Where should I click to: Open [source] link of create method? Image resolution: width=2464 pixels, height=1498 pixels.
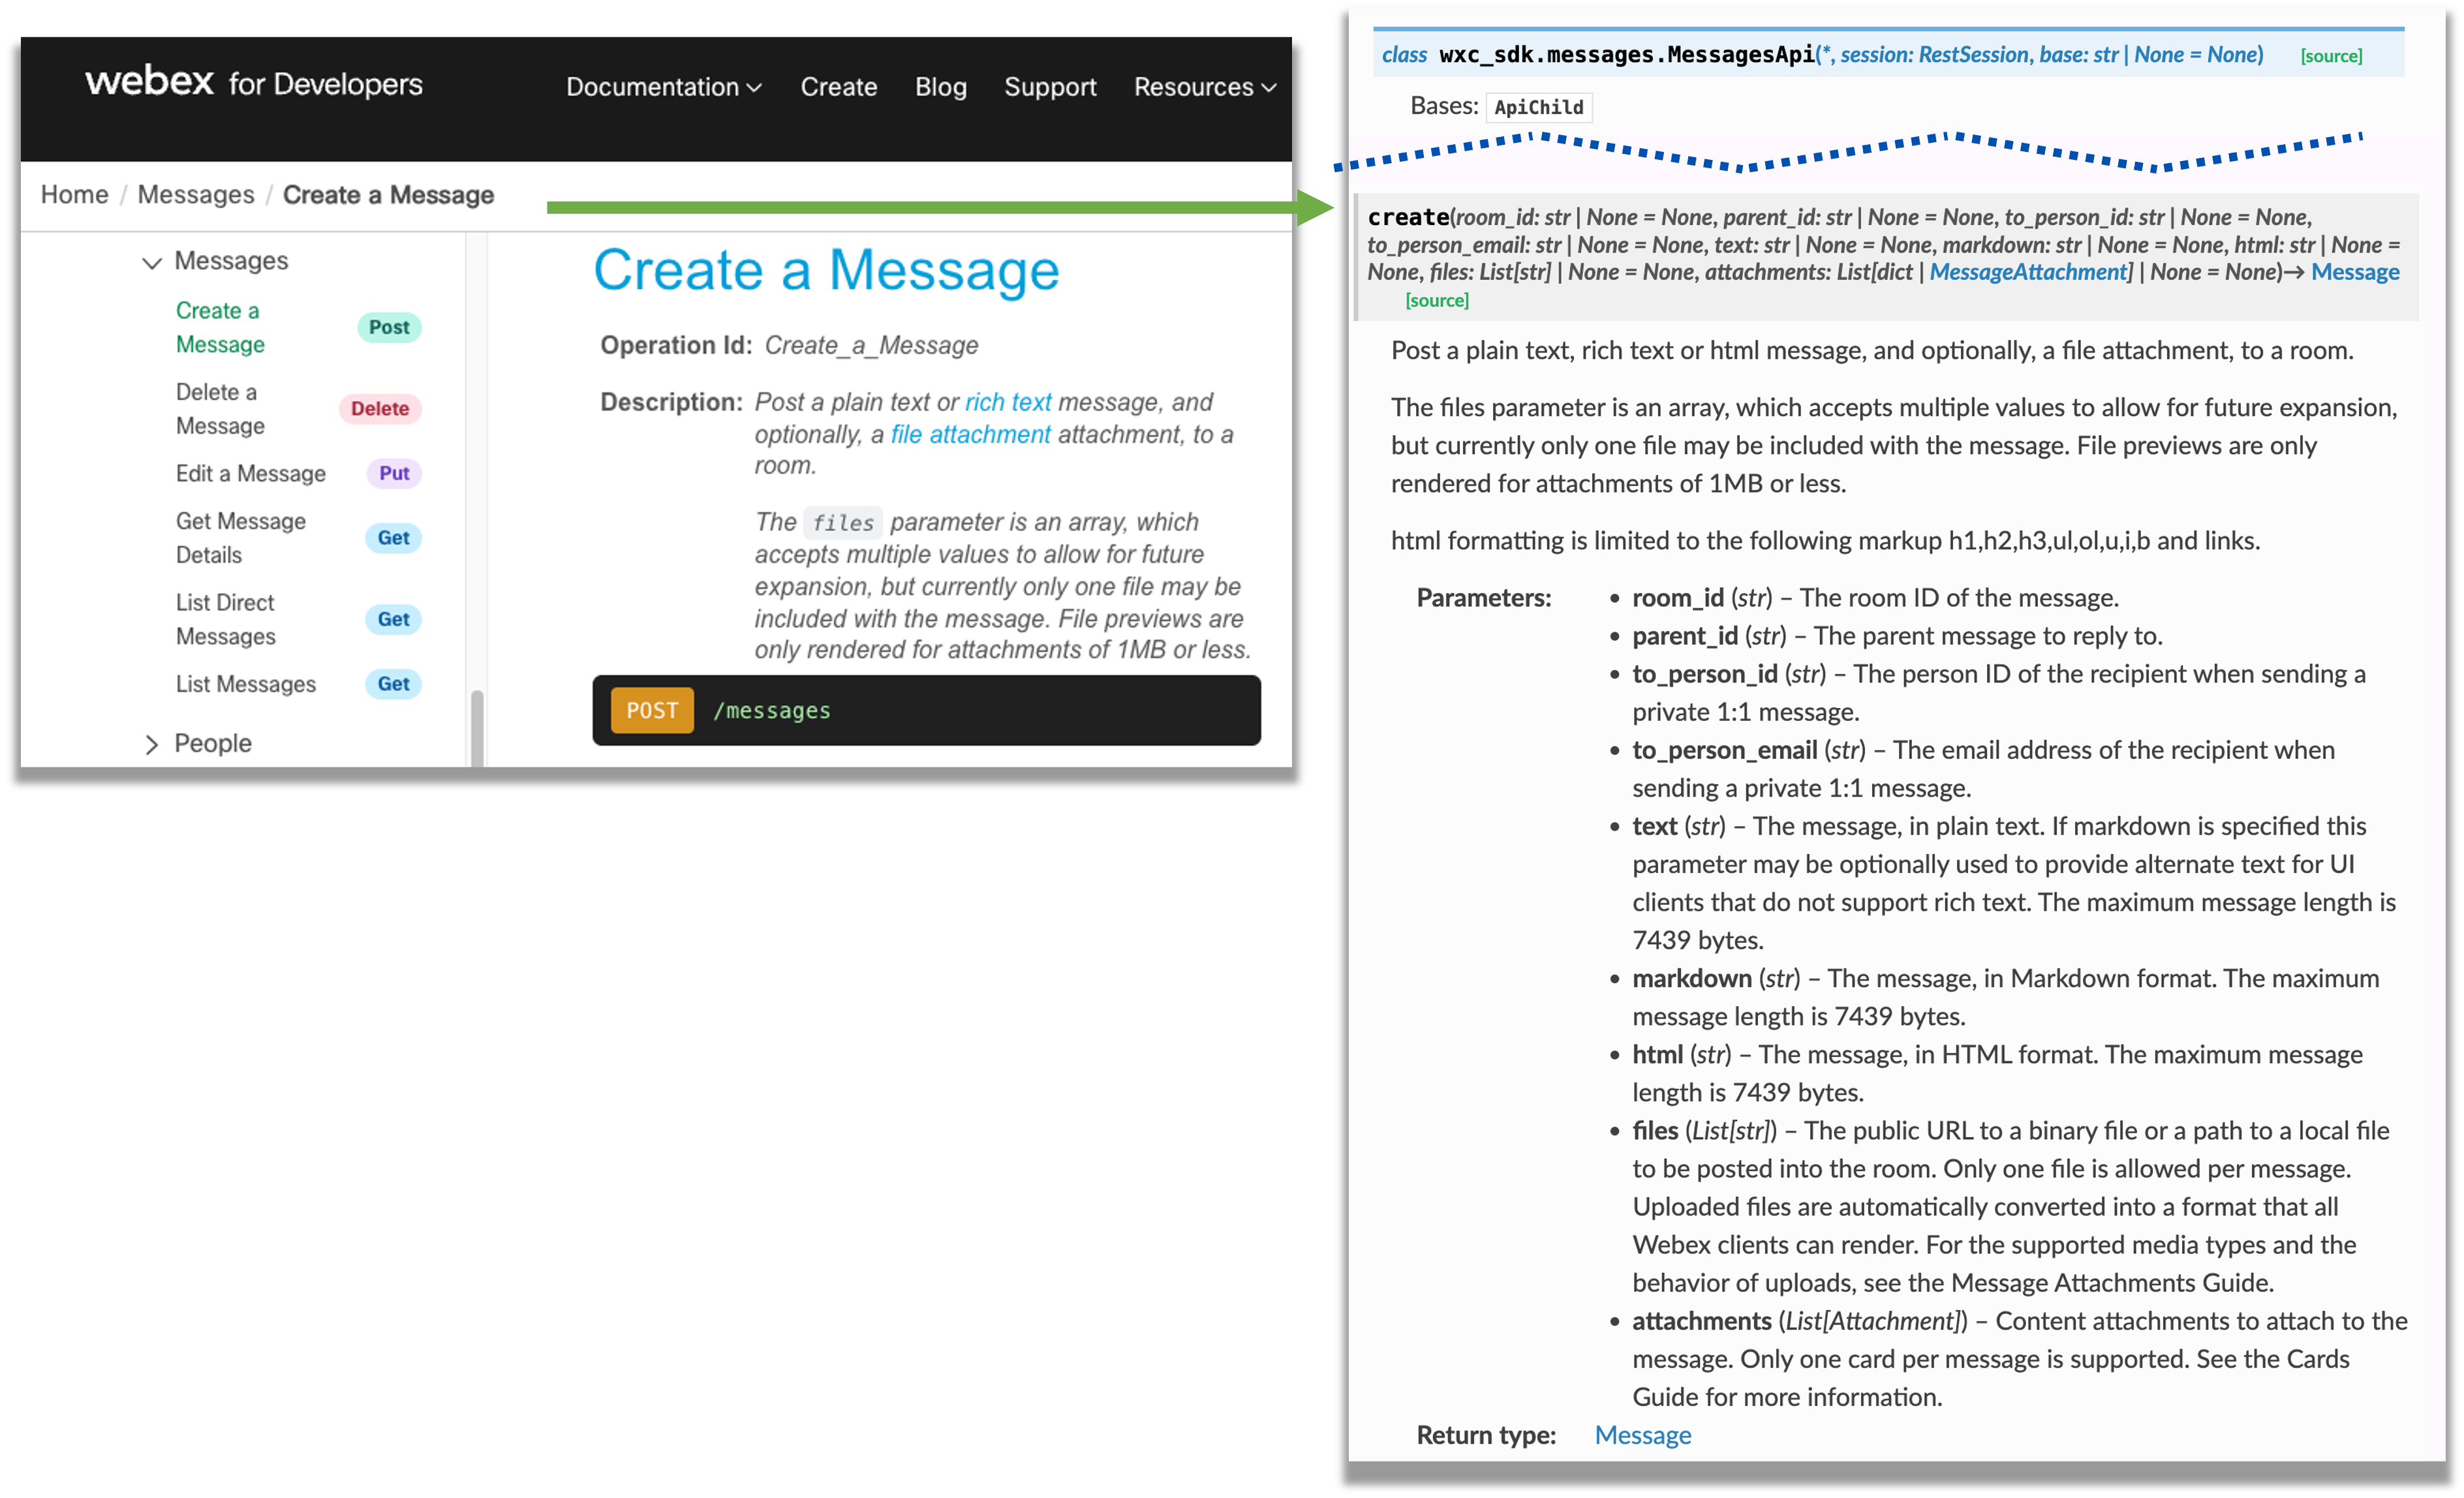1436,300
